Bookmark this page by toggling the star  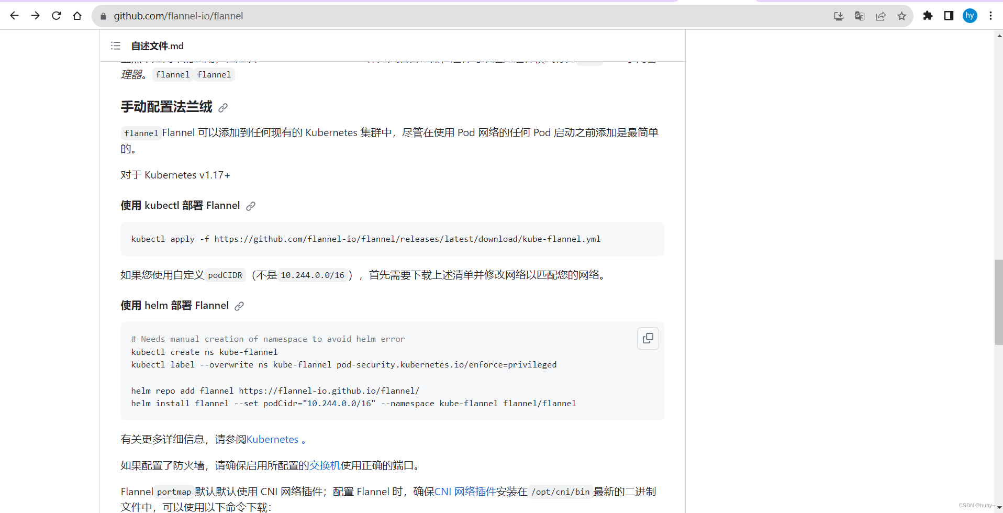tap(901, 16)
